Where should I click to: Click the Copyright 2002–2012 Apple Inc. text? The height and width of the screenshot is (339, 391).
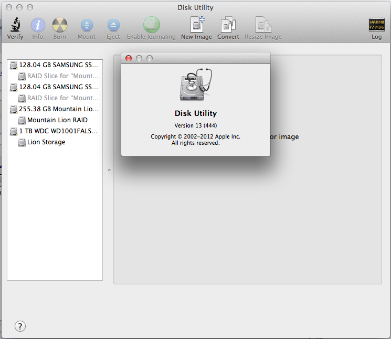195,136
